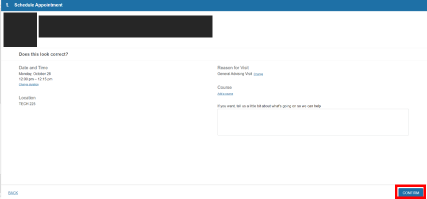Click the app logo in header
Viewport: 427px width, 199px height.
8,5
